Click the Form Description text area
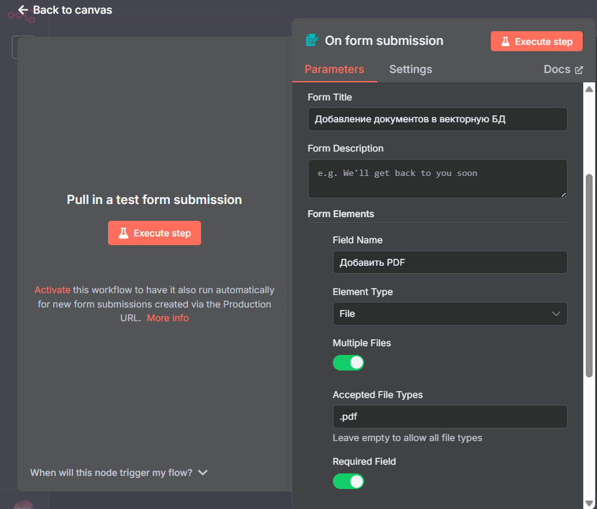Image resolution: width=597 pixels, height=509 pixels. coord(437,178)
